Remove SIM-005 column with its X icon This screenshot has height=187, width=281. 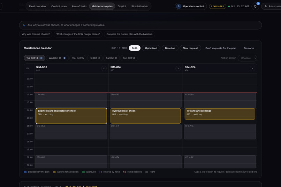pos(104,68)
